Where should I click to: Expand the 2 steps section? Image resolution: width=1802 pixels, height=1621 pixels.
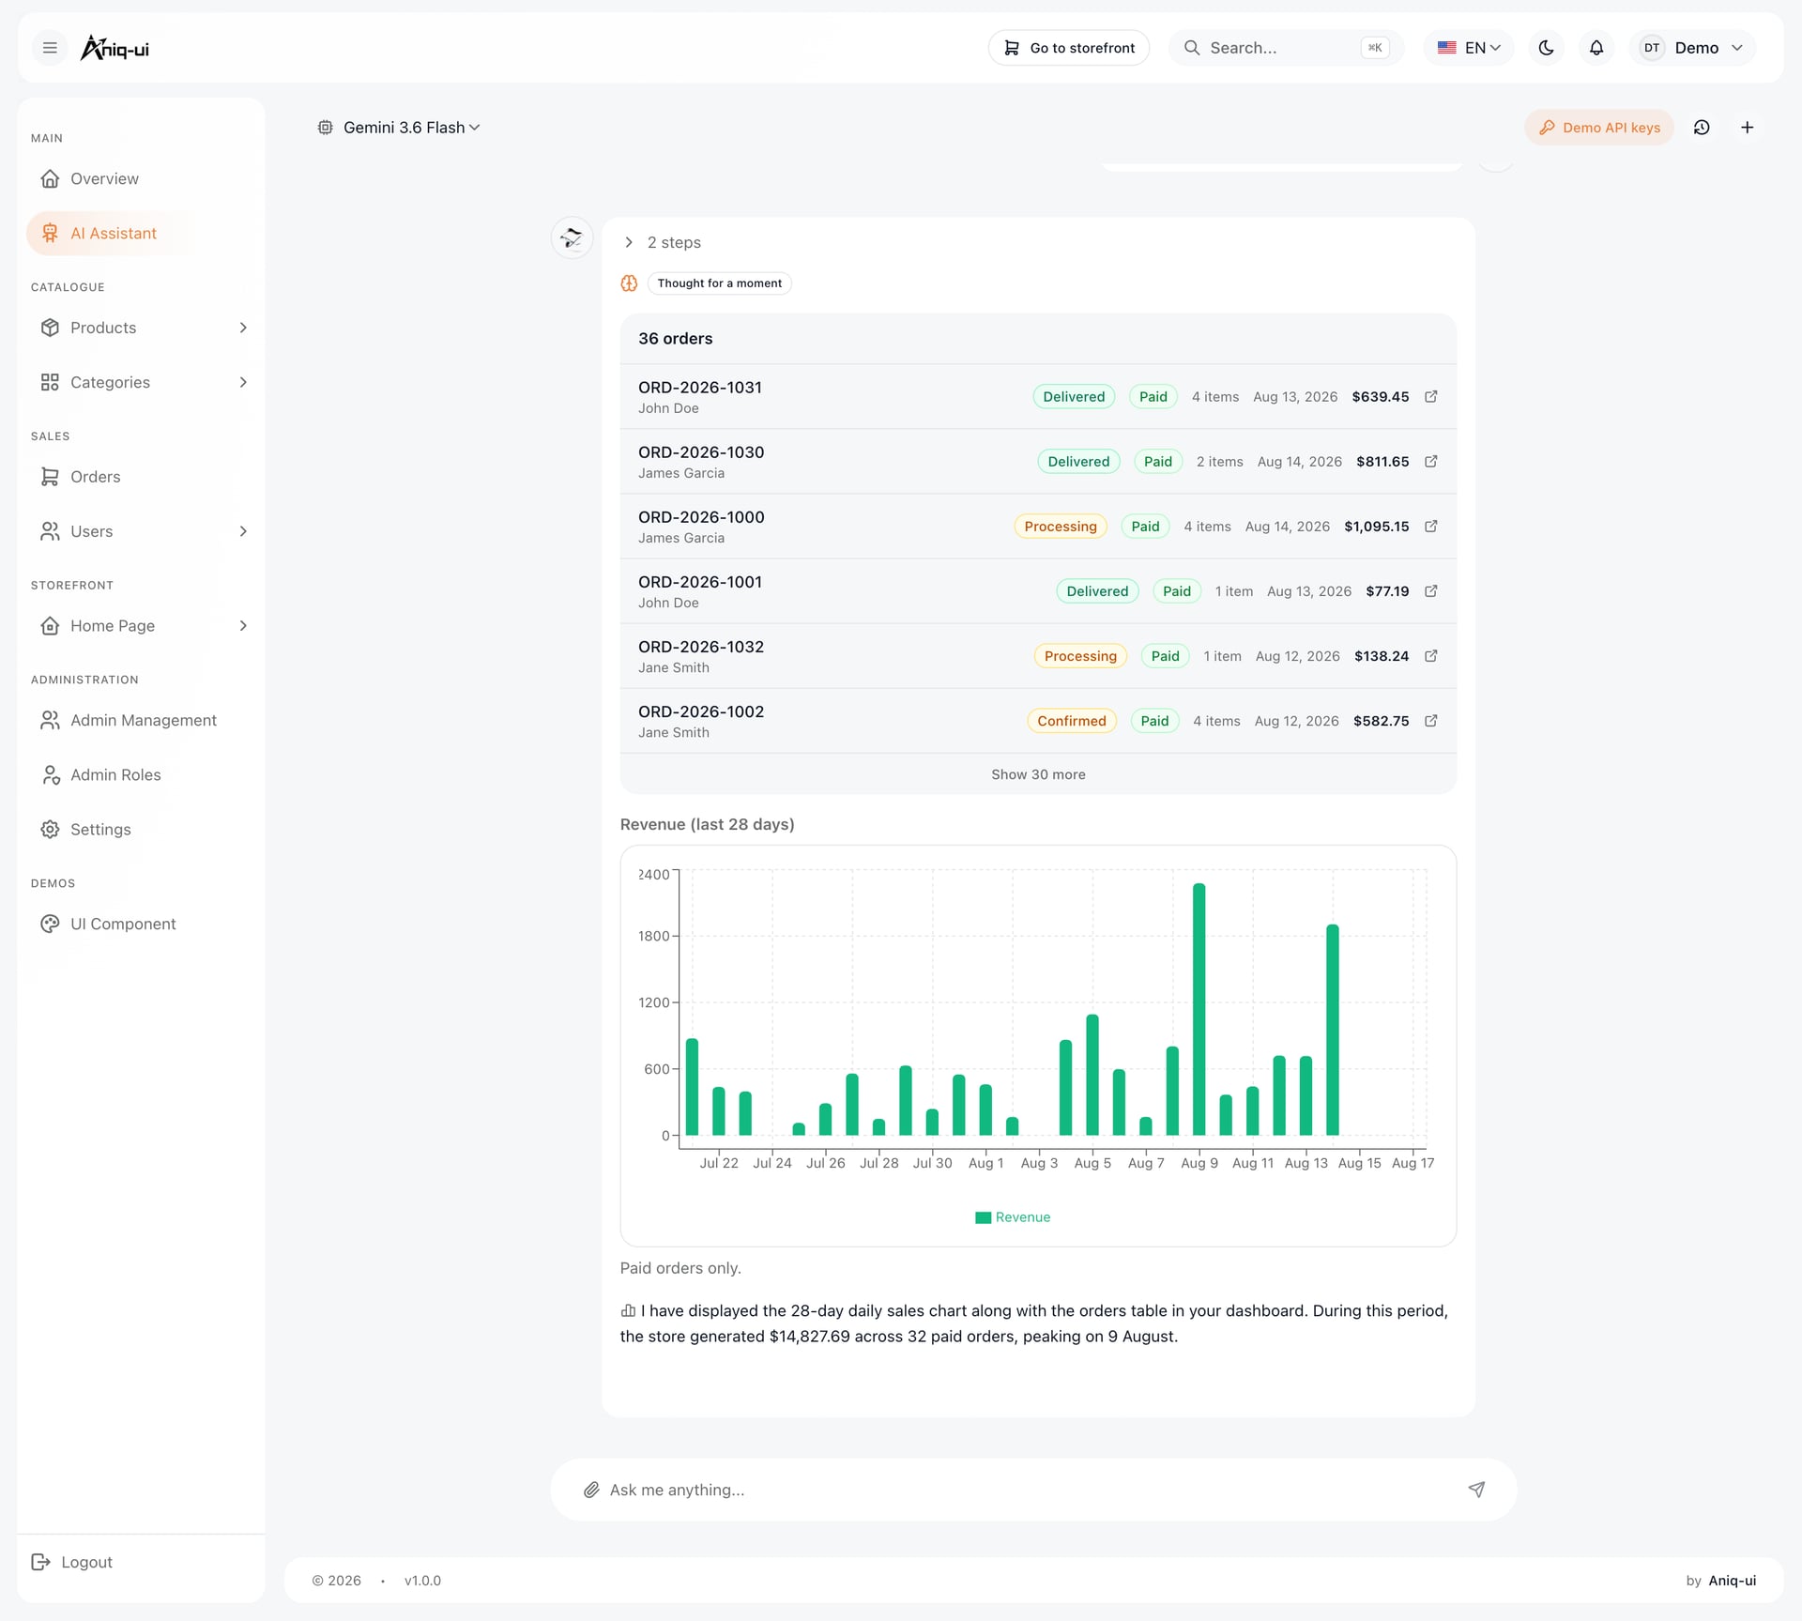[663, 242]
